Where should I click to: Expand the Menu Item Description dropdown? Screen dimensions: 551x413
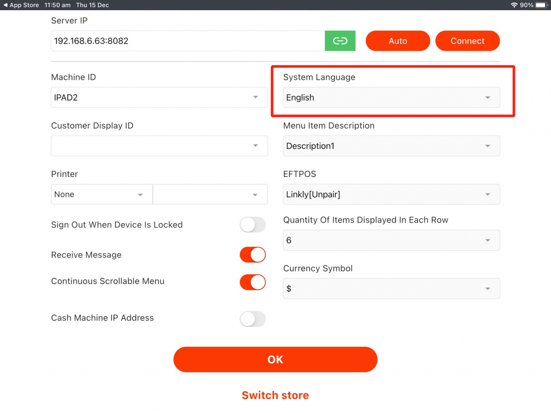pos(391,146)
